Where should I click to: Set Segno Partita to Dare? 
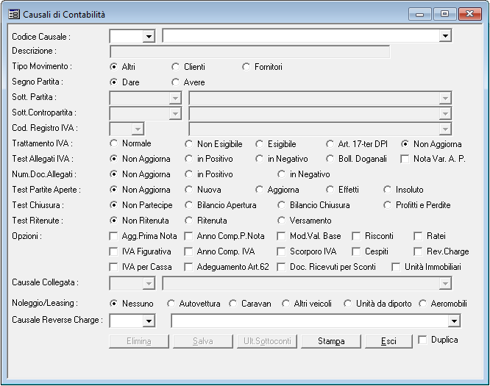point(114,82)
